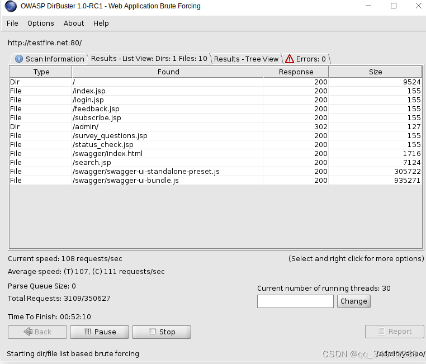Screen dimensions: 426x364
Task: Select the /login.jsp result row
Action: (215, 100)
